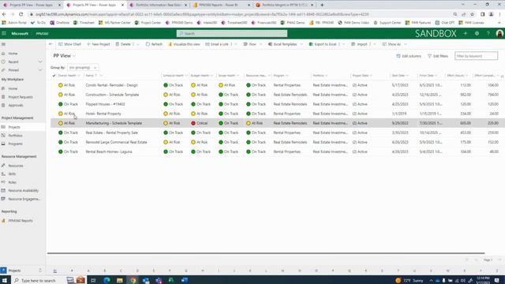Open the PP View selector dropdown
505x284 pixels.
65,56
